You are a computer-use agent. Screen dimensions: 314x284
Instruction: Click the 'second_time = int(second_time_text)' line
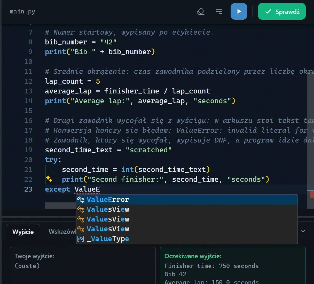pos(136,170)
